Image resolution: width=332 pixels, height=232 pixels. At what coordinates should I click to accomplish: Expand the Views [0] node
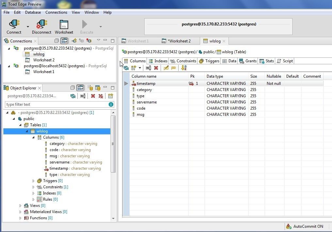20,206
